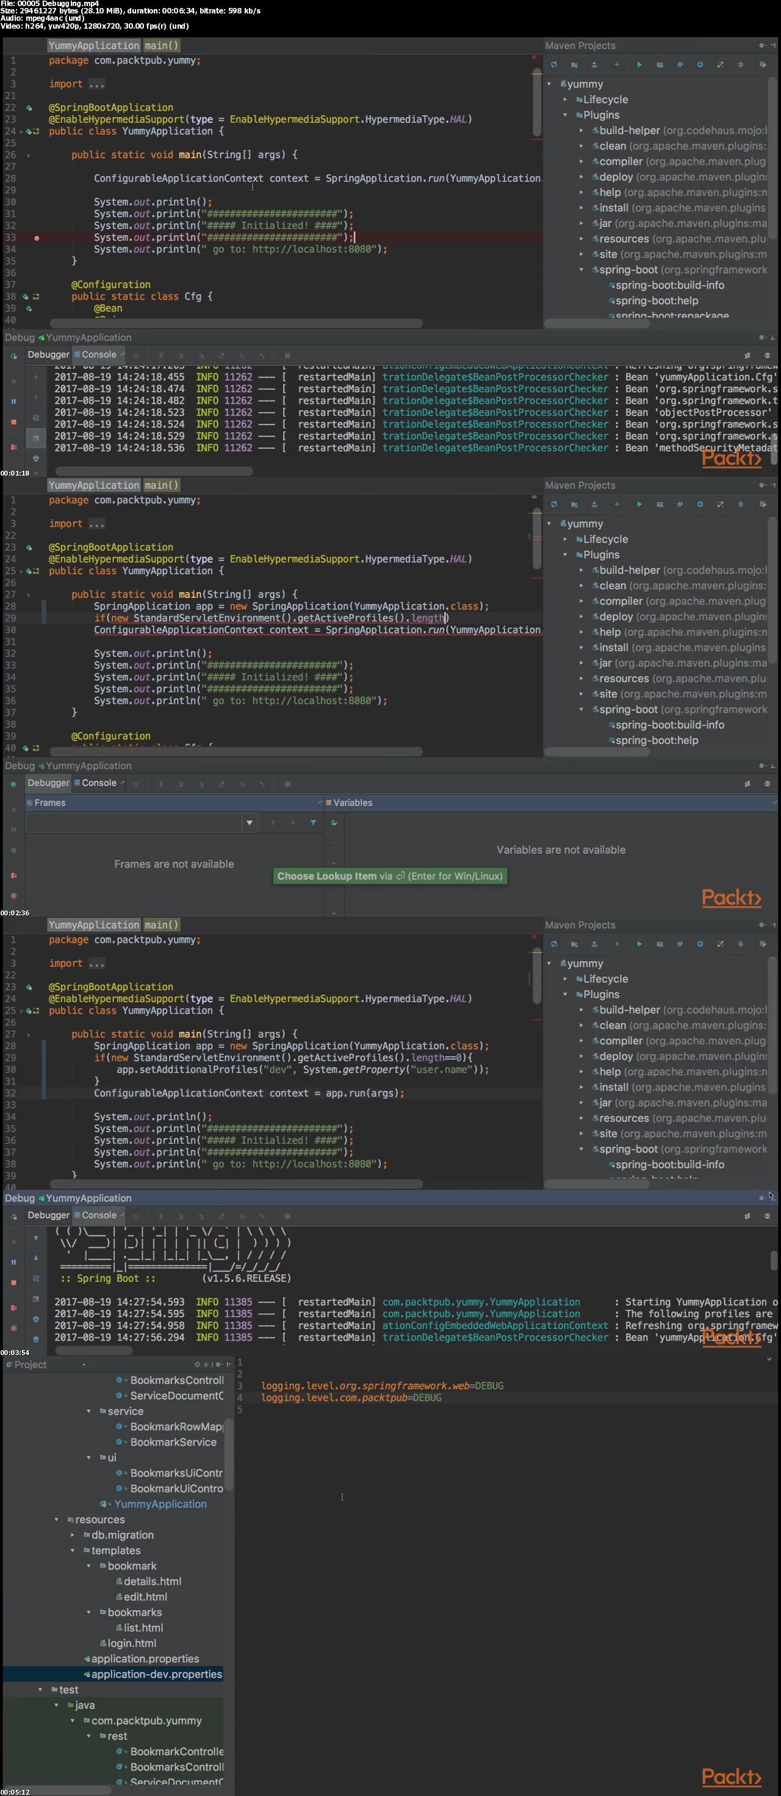Image resolution: width=781 pixels, height=1796 pixels.
Task: Click Step Into icon in 00:01:18 frame's debug toolbar
Action: click(x=181, y=355)
